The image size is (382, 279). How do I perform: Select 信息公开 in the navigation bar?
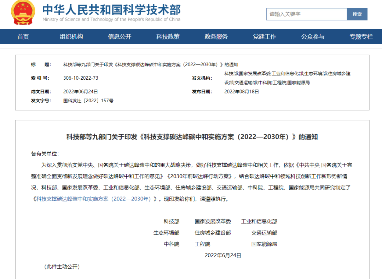[x=120, y=36]
